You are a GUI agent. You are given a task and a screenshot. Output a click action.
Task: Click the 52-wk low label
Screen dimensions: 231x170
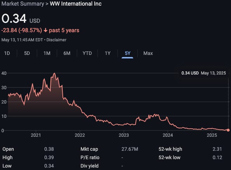click(169, 157)
